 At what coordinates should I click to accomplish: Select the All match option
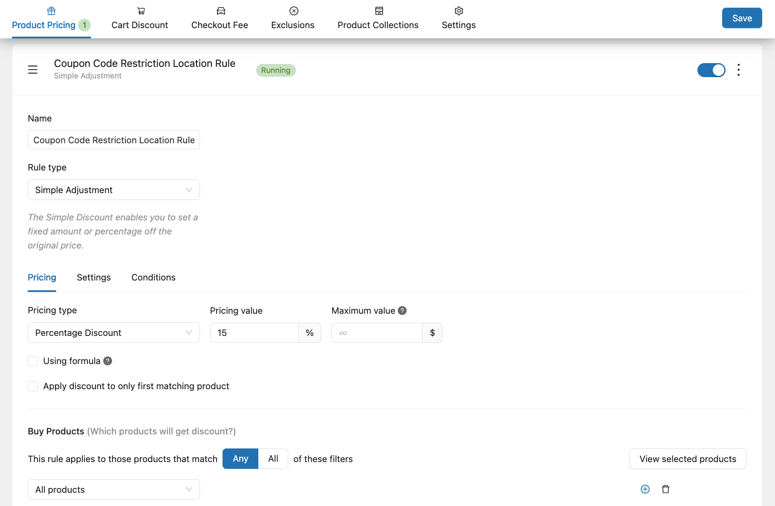tap(273, 459)
